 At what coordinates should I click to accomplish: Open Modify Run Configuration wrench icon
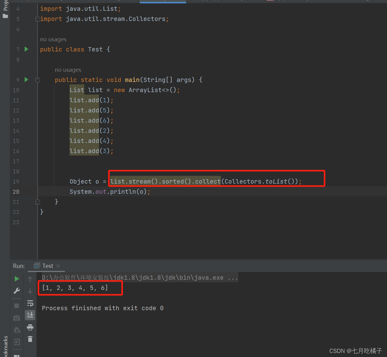pos(17,291)
